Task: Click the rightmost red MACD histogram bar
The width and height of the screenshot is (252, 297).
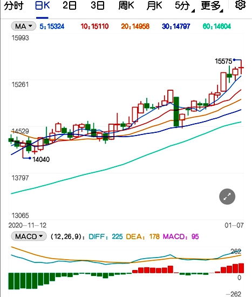Action: pos(241,268)
